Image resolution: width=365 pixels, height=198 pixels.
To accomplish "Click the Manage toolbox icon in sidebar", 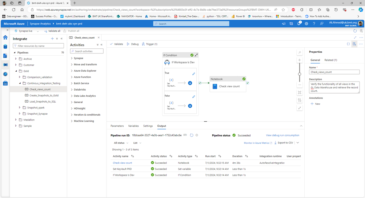I will tap(5, 83).
